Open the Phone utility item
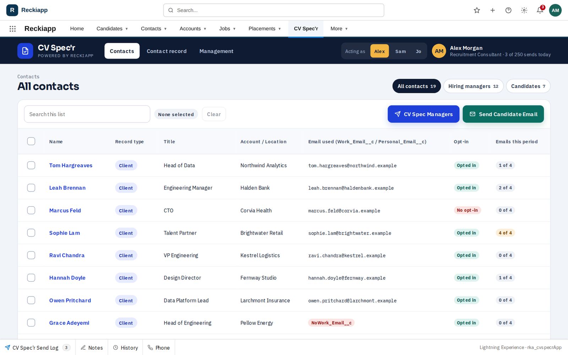This screenshot has width=568, height=355. click(x=159, y=348)
